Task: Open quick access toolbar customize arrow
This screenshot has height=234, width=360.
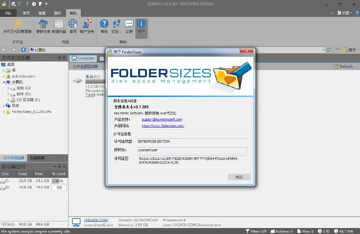Action: pos(46,4)
